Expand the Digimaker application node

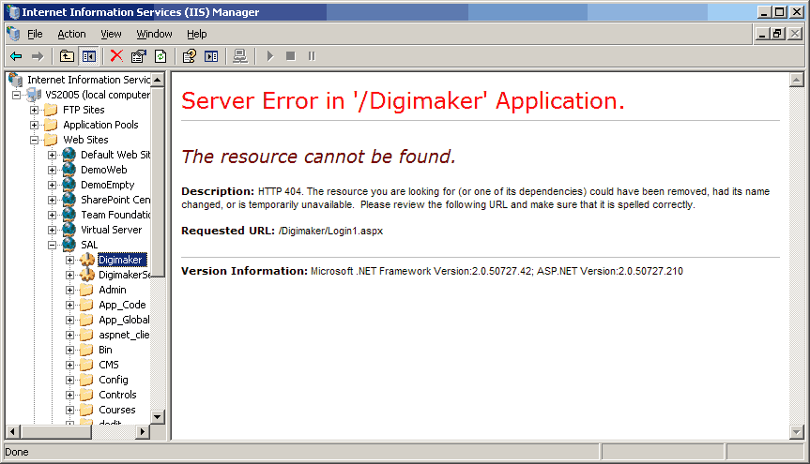[x=70, y=261]
